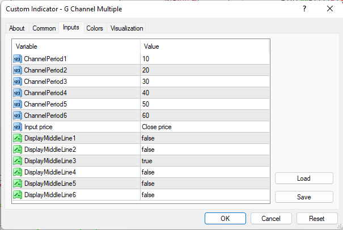343x230 pixels.
Task: Open DisplayMiddleLine6 false value selector
Action: point(204,195)
